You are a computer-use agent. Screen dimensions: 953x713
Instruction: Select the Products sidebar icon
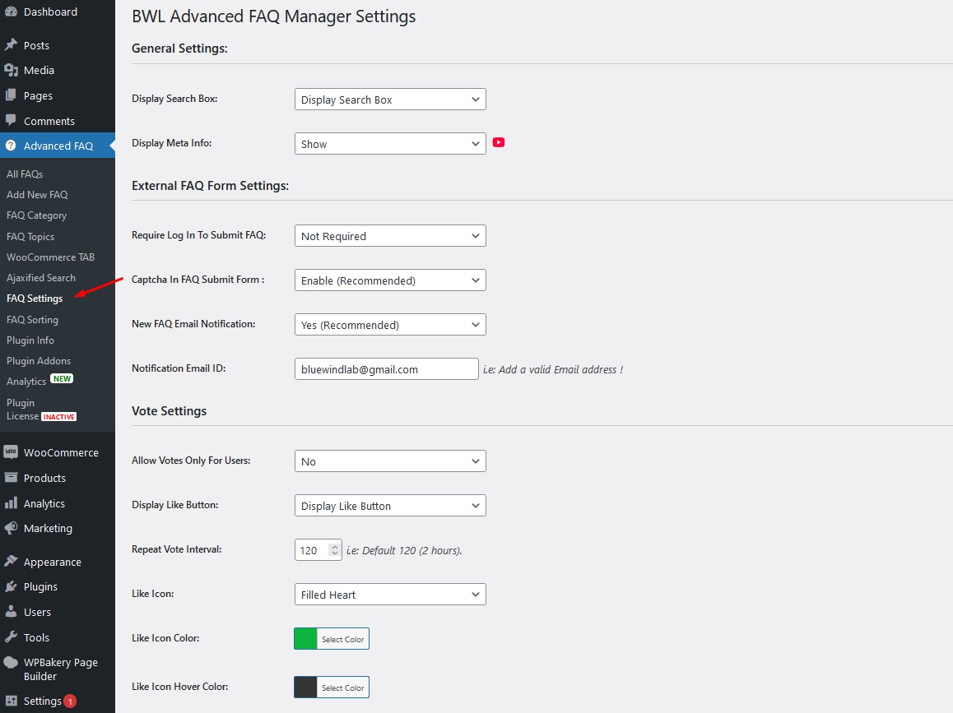point(12,478)
